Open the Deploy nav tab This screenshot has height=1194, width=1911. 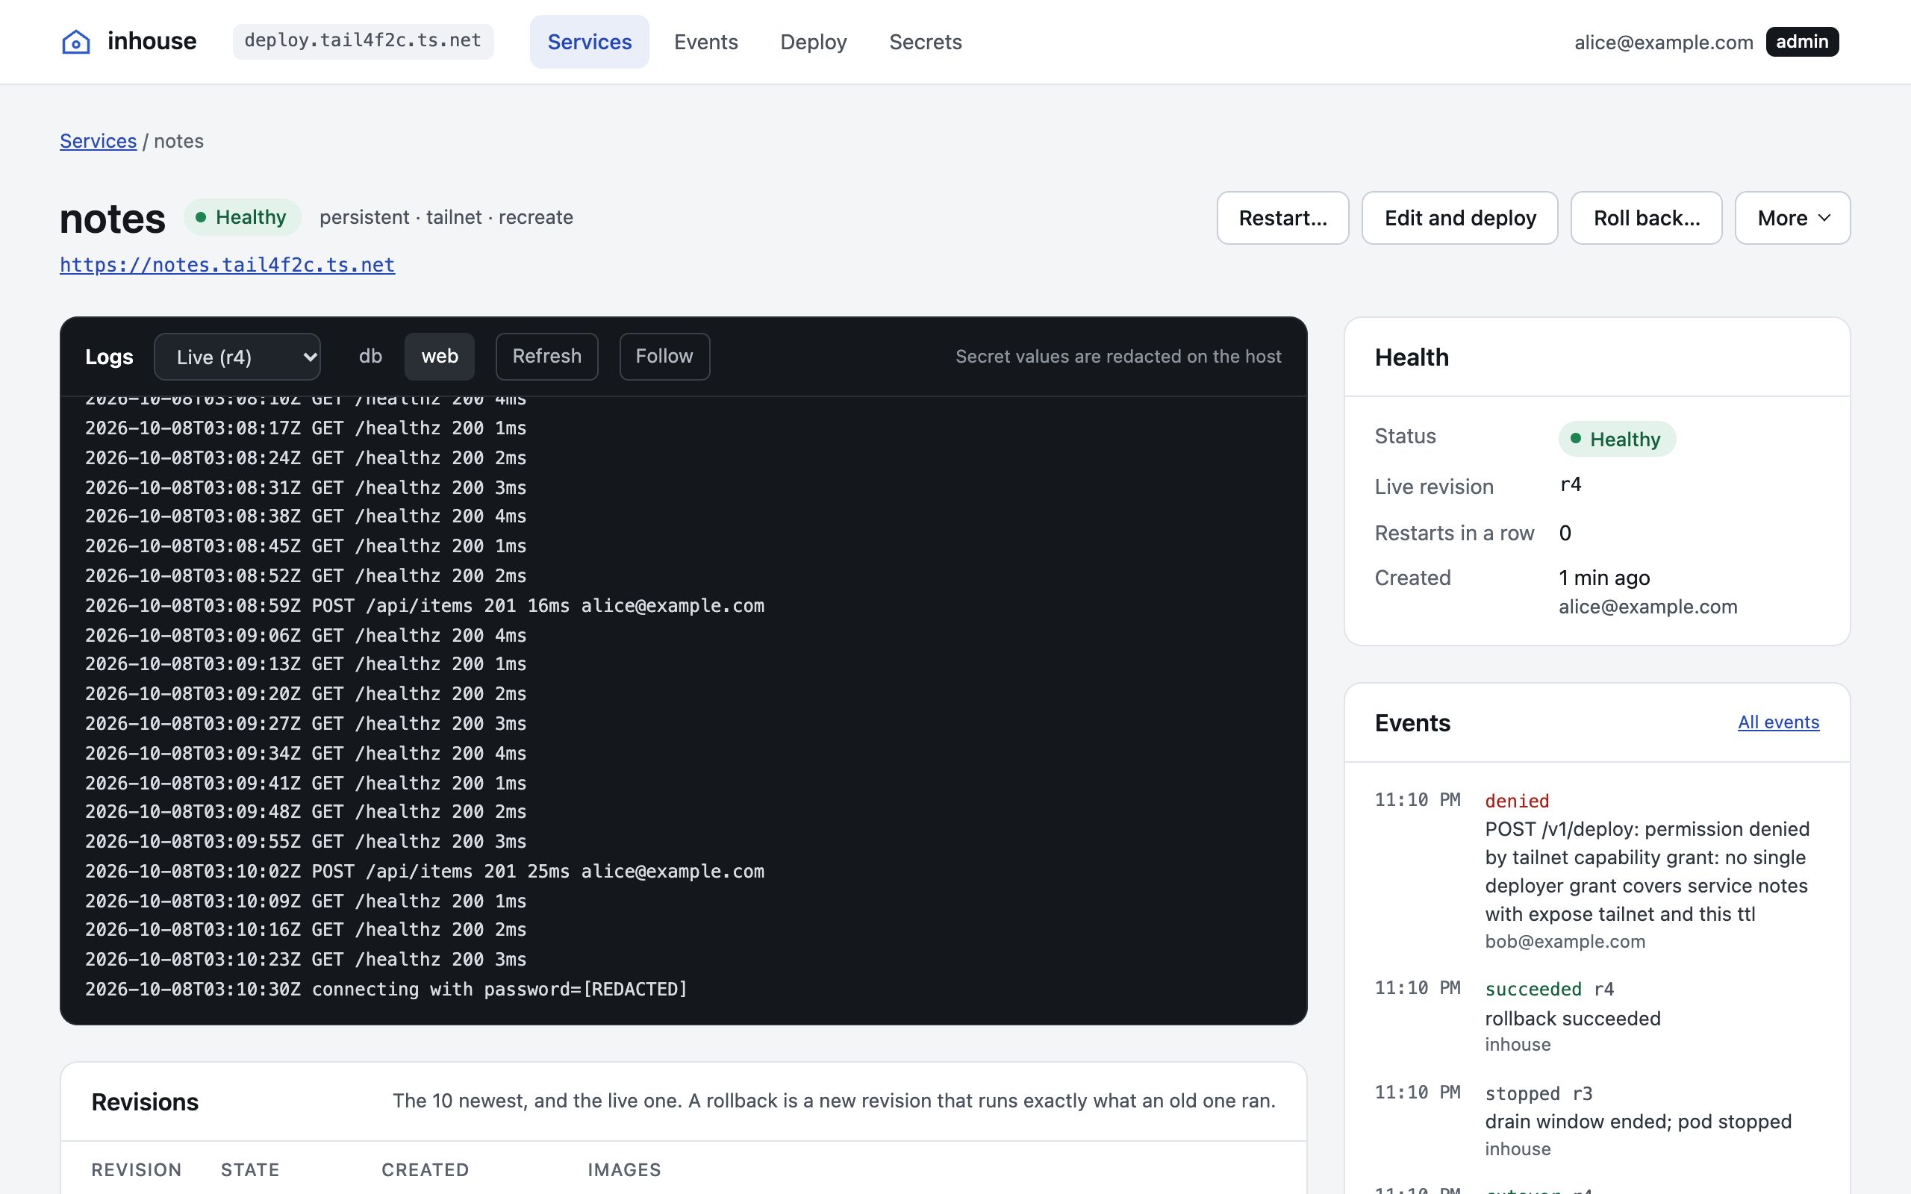coord(814,42)
